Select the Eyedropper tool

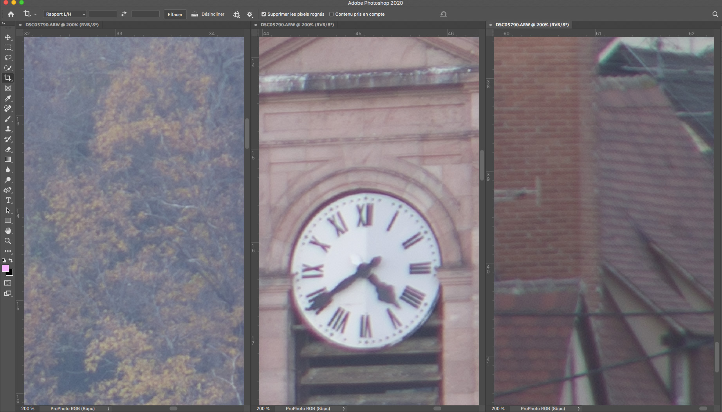click(x=8, y=98)
